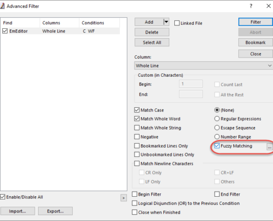273x221 pixels.
Task: Select Regular Expressions radio button
Action: (x=217, y=119)
